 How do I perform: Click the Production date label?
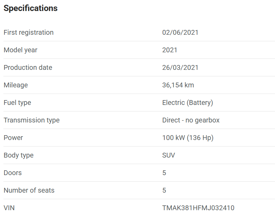click(28, 67)
